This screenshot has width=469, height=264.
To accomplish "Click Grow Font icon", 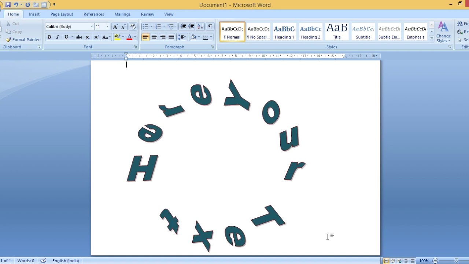I will 115,26.
